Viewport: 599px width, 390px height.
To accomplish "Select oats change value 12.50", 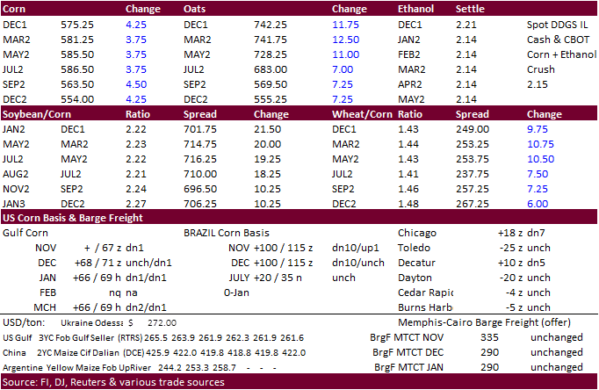I will coord(346,40).
